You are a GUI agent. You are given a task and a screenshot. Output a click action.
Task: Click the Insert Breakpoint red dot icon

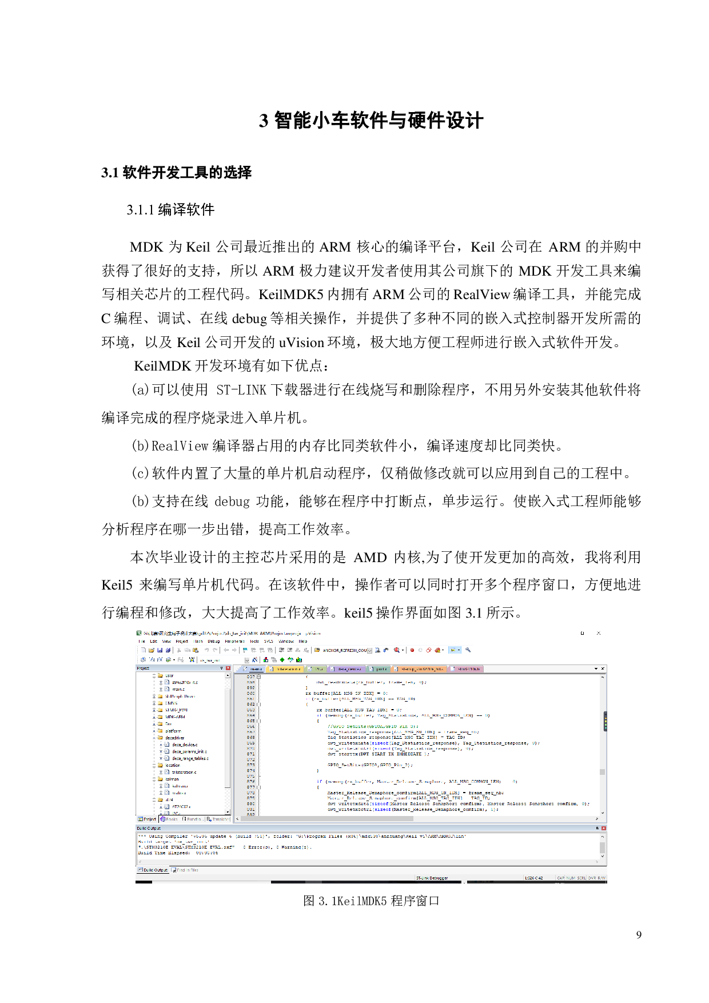tap(412, 650)
